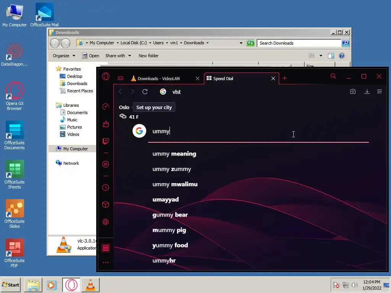Select the 'ummy meaning' suggestion
This screenshot has width=391, height=293.
pyautogui.click(x=174, y=154)
